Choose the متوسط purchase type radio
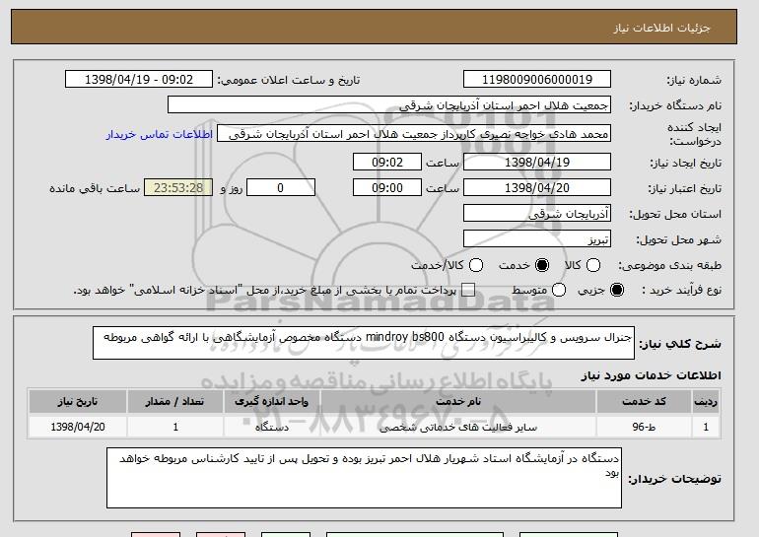 [559, 290]
